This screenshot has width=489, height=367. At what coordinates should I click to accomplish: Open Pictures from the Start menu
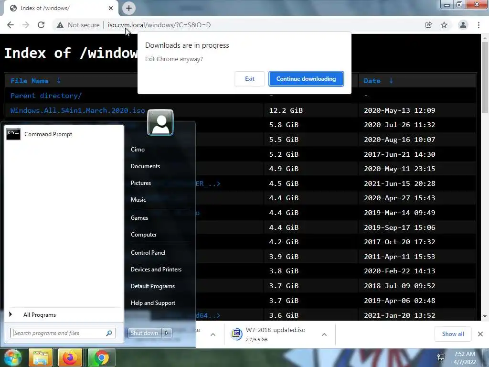point(141,183)
